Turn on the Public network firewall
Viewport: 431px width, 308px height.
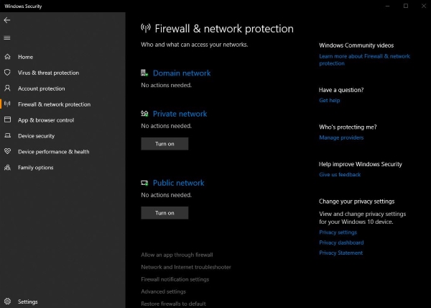(x=164, y=213)
